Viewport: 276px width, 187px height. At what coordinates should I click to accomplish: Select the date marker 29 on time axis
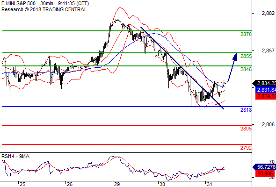click(x=116, y=184)
